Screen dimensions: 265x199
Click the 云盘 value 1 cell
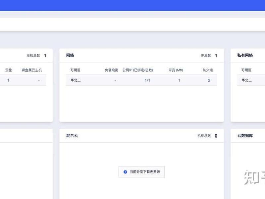8,80
